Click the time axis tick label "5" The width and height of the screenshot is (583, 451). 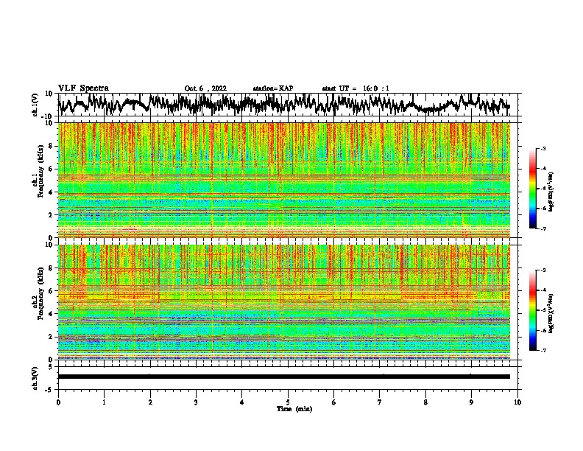point(288,402)
